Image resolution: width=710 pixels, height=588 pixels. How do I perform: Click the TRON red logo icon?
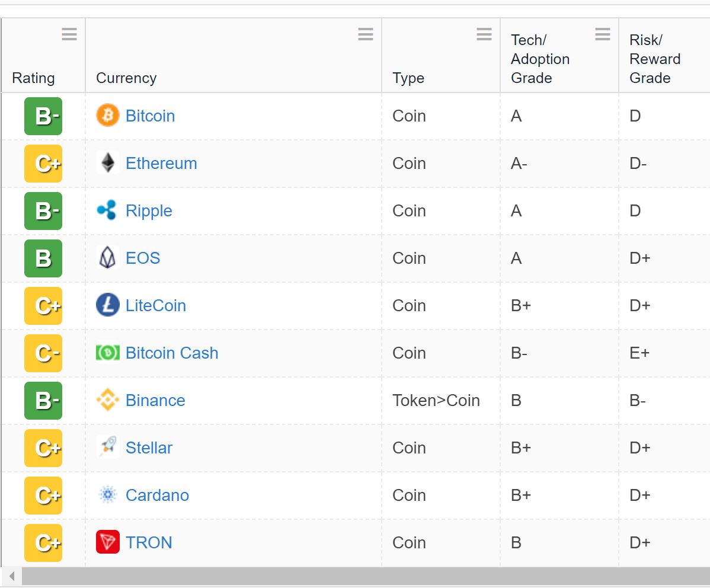click(108, 542)
